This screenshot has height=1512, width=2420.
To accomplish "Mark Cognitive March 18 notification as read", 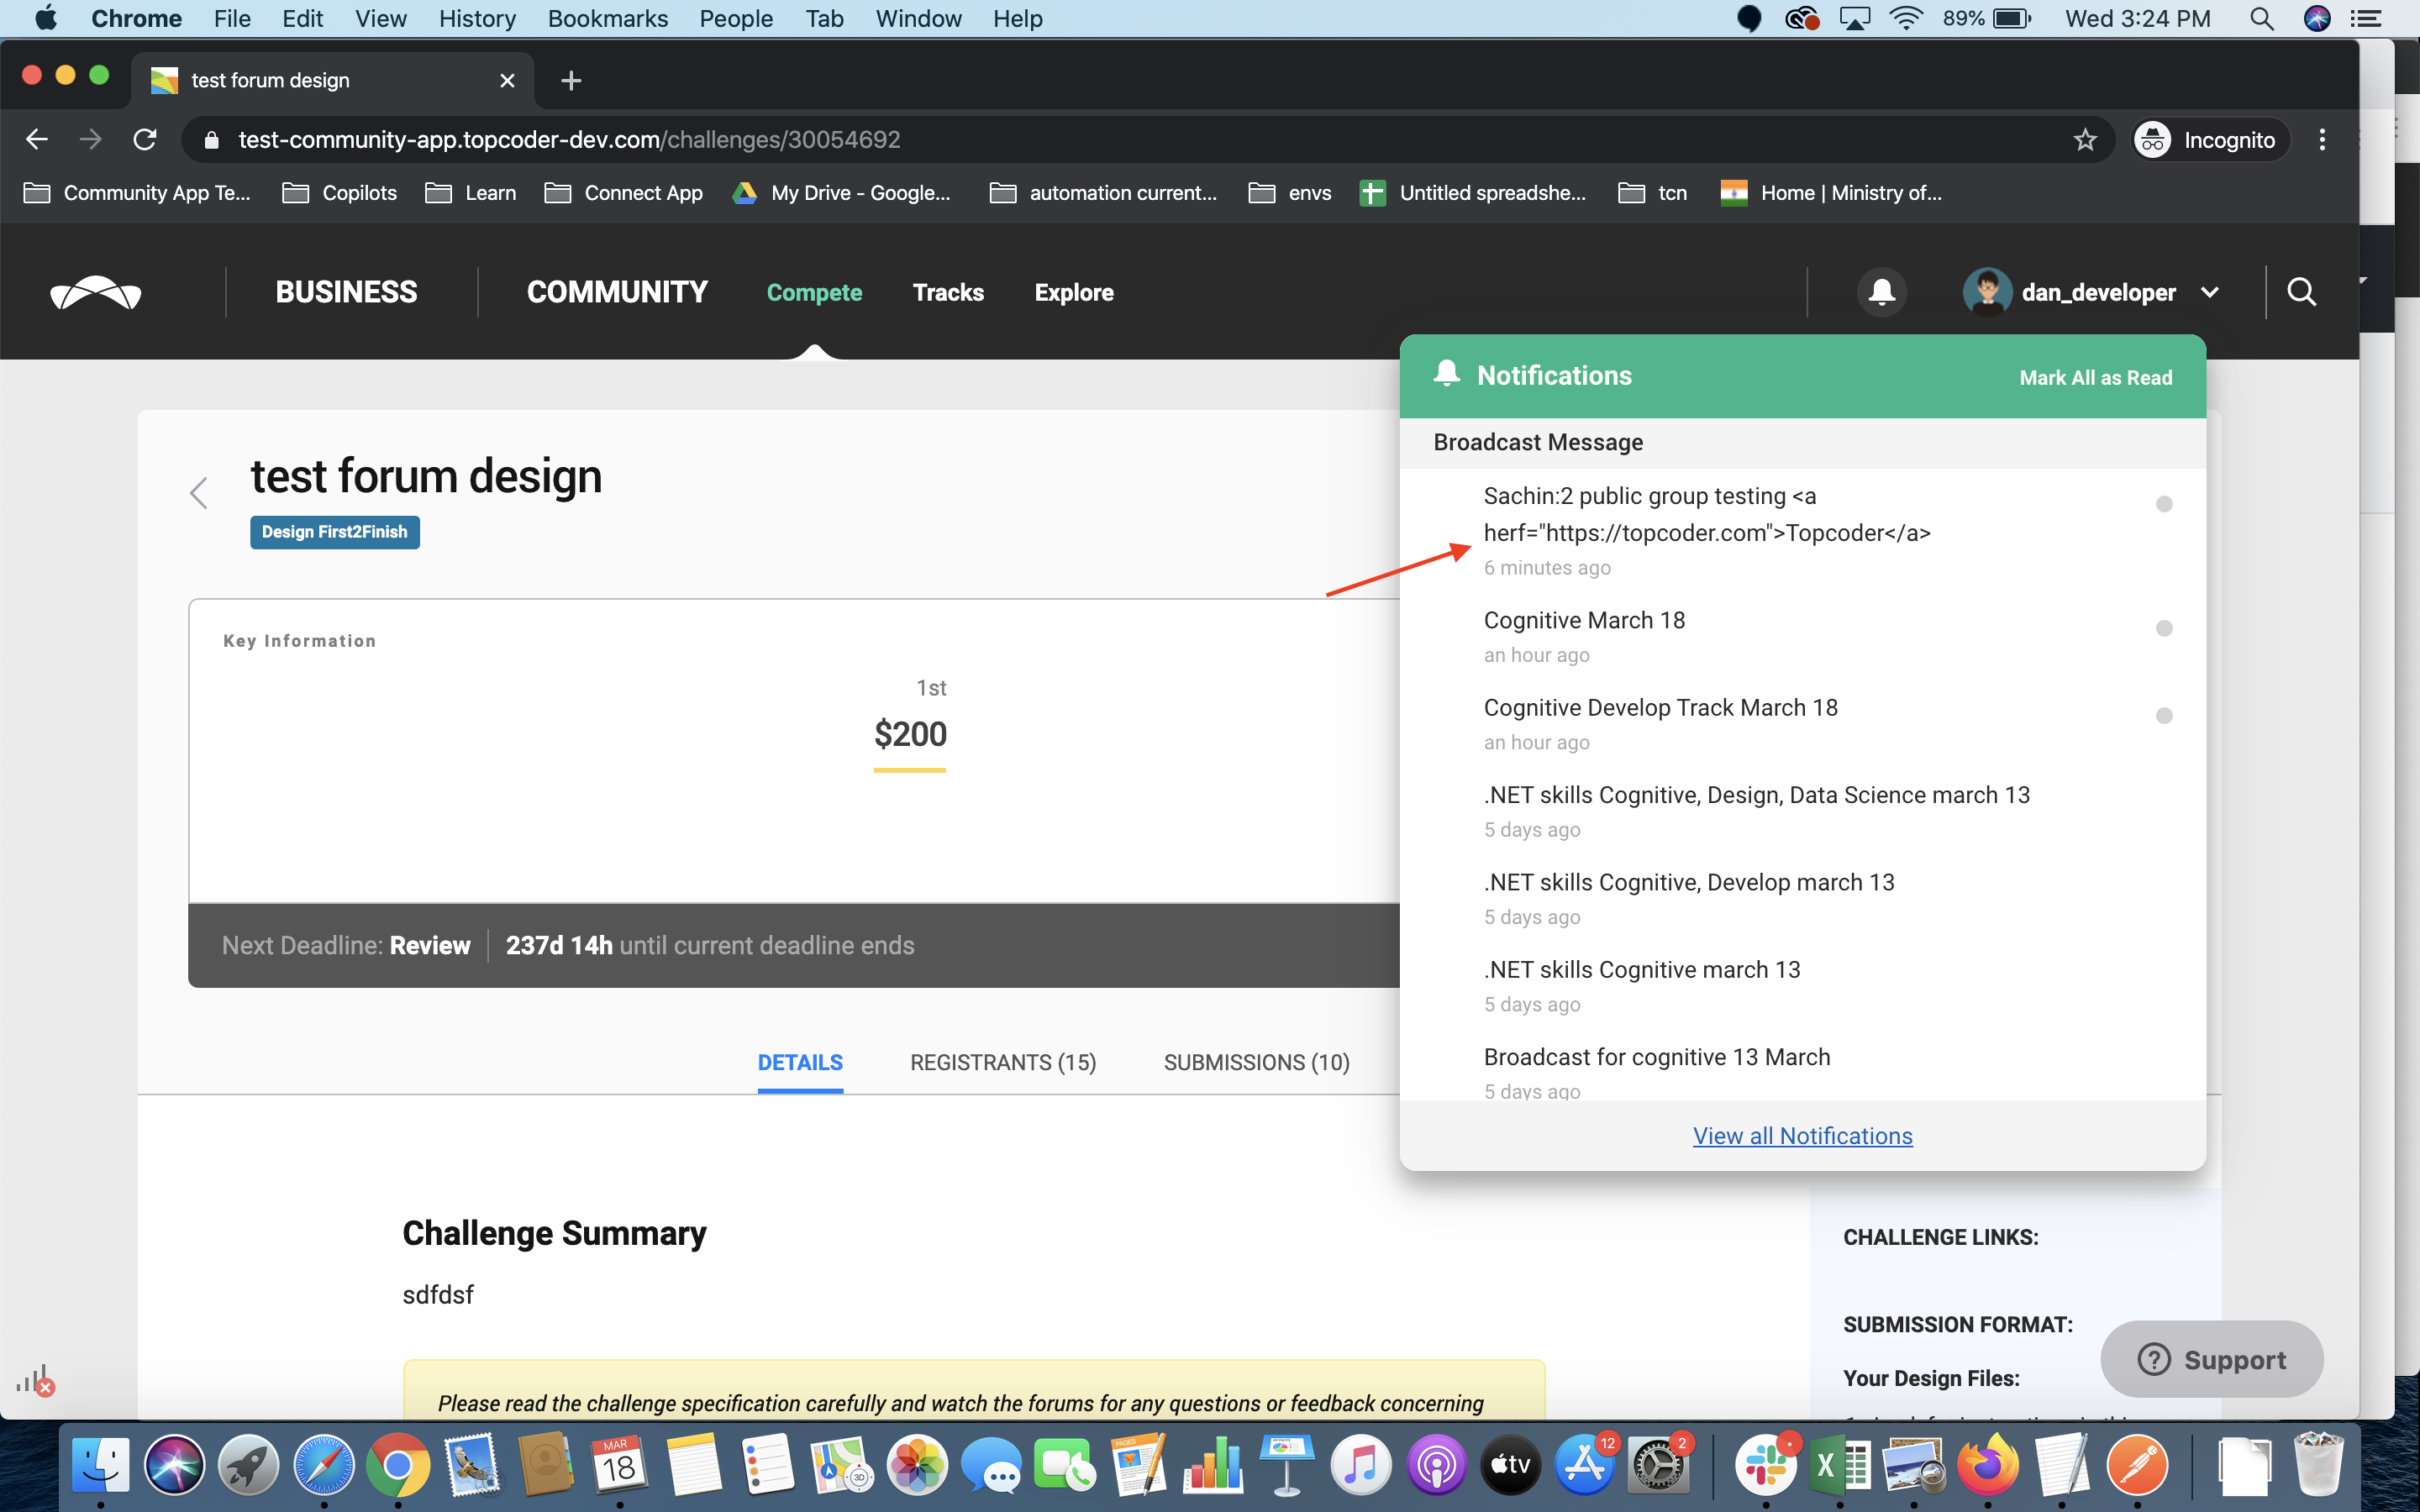I will click(2164, 628).
